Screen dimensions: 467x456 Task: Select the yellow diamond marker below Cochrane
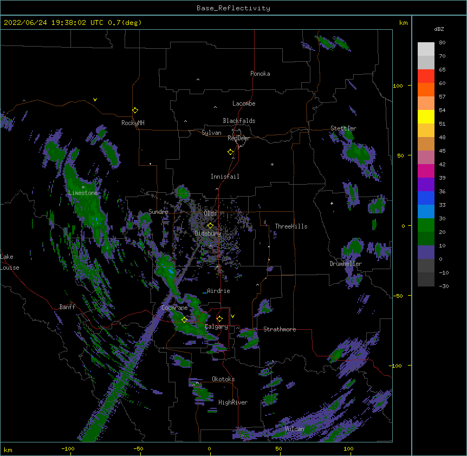pyautogui.click(x=185, y=320)
